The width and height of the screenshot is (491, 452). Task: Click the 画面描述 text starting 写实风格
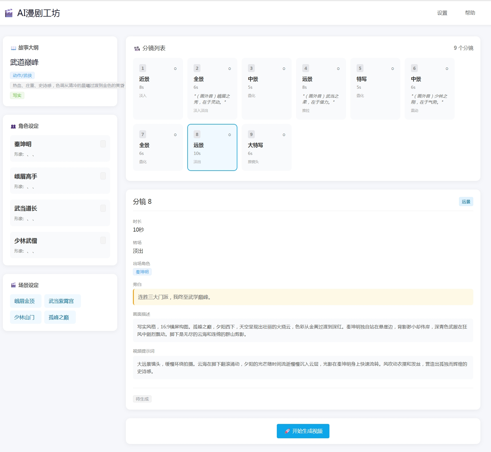click(303, 330)
